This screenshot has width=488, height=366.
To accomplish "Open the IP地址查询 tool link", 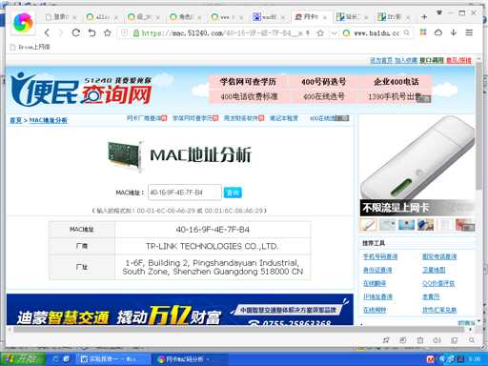I will tap(377, 296).
